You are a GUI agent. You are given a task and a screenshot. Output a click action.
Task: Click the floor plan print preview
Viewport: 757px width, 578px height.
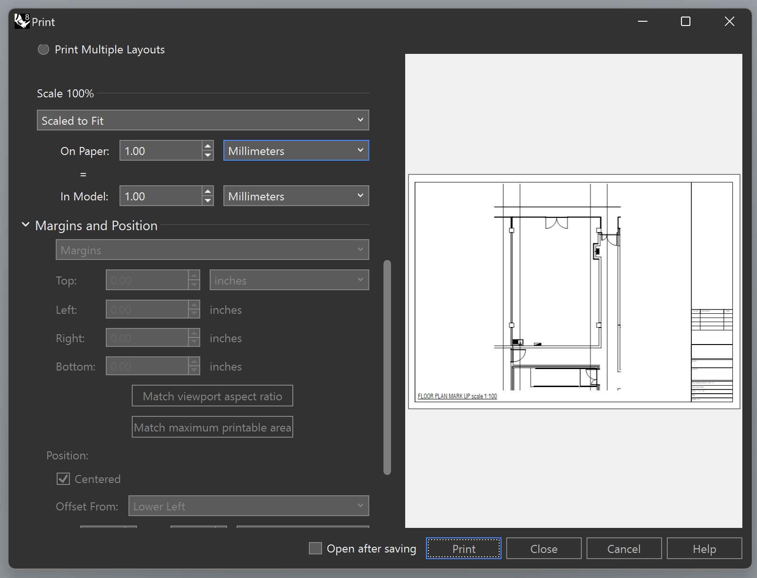pos(573,292)
